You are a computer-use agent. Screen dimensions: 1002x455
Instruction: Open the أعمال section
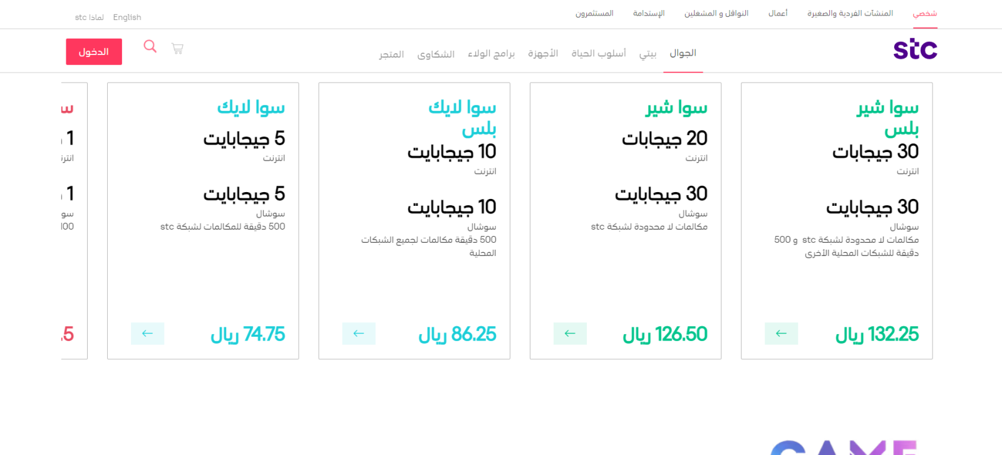778,13
